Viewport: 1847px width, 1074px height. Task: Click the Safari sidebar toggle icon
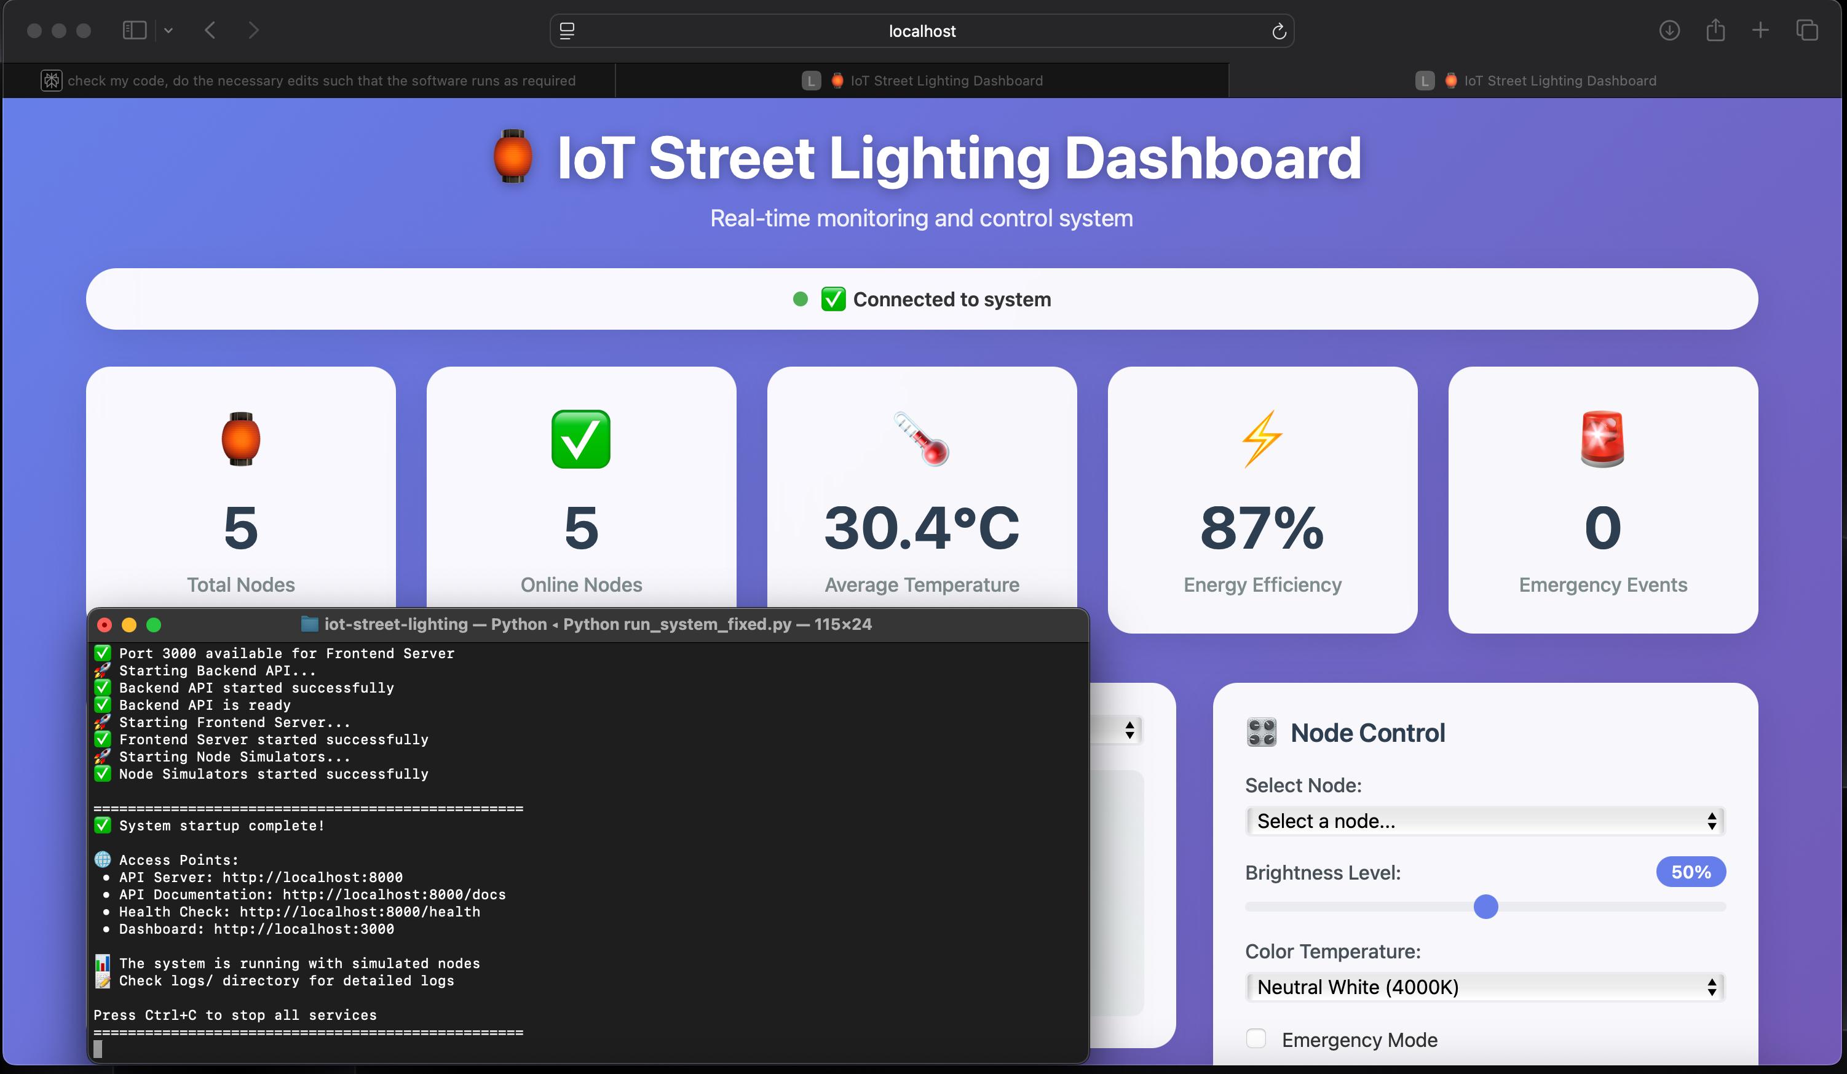click(x=134, y=30)
